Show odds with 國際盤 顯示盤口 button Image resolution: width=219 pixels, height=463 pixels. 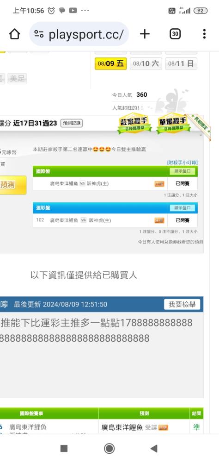point(182,171)
